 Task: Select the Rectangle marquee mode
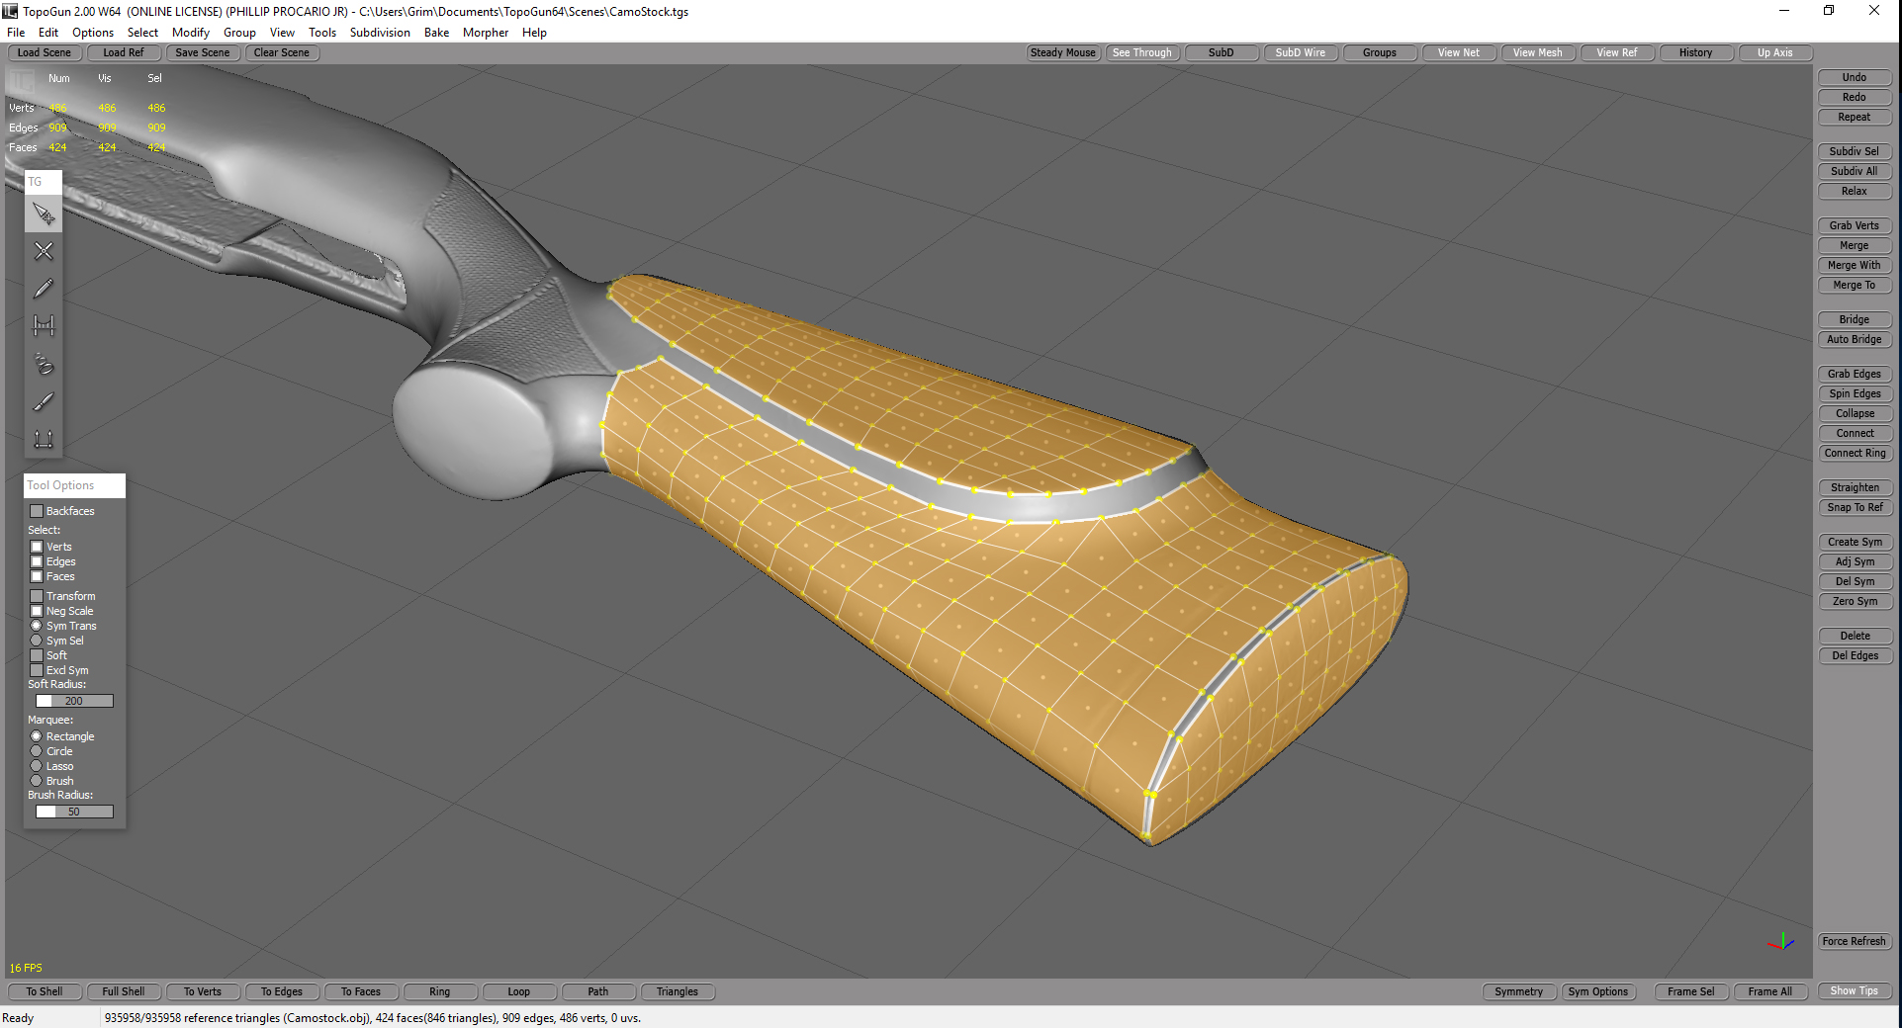37,736
